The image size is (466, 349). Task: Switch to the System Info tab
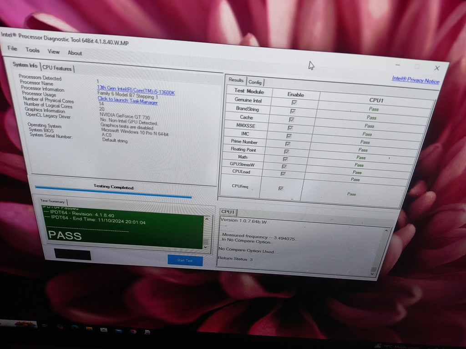point(25,65)
